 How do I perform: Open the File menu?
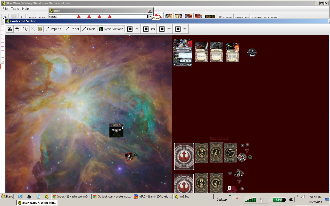[x=5, y=9]
